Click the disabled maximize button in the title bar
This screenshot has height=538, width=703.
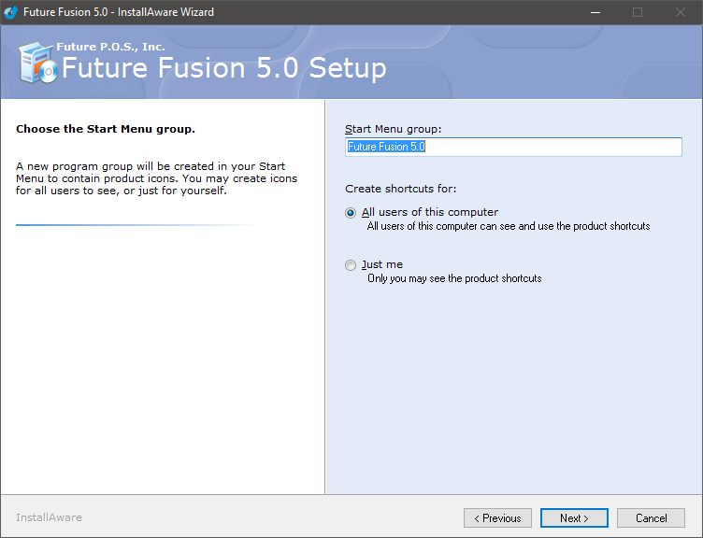click(x=638, y=12)
